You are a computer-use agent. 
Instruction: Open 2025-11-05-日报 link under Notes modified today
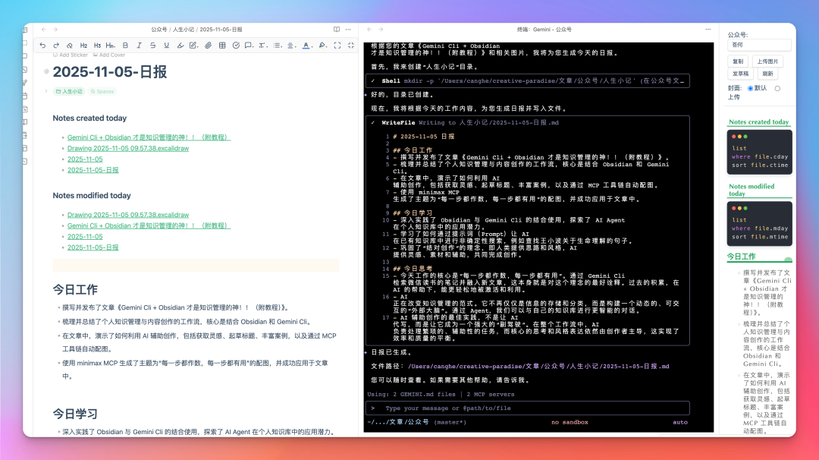pyautogui.click(x=93, y=247)
